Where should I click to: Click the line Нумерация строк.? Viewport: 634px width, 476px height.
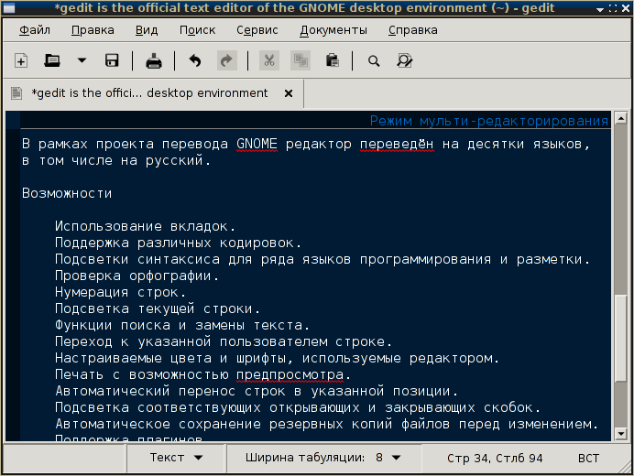click(x=120, y=292)
